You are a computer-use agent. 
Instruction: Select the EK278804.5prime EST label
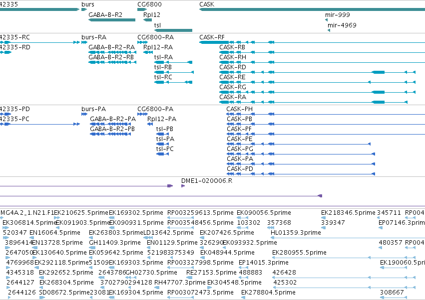[x=268, y=293]
